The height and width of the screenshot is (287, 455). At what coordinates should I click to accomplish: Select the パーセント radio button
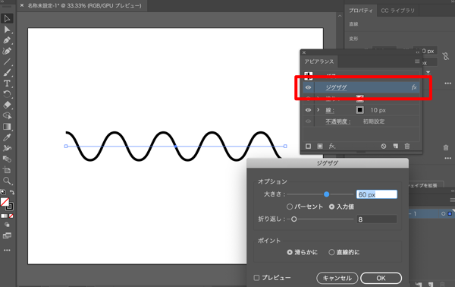tap(290, 207)
